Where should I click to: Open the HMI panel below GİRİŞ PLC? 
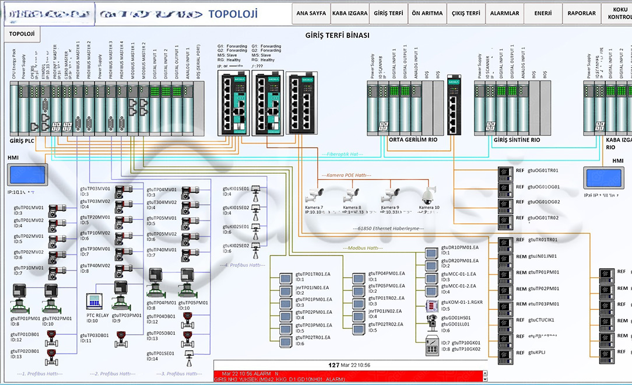pos(27,175)
